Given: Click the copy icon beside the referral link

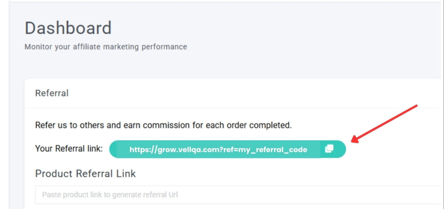Looking at the screenshot, I should pos(329,149).
